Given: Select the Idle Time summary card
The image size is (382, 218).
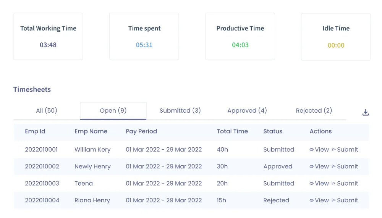Looking at the screenshot, I should pos(336,37).
